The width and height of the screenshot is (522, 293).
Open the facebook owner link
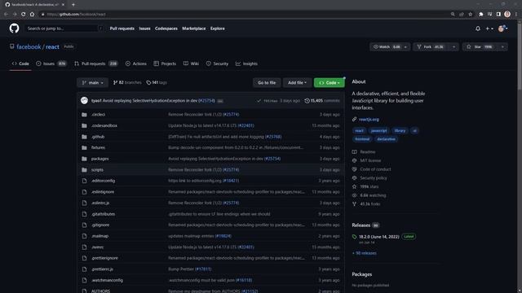(29, 47)
